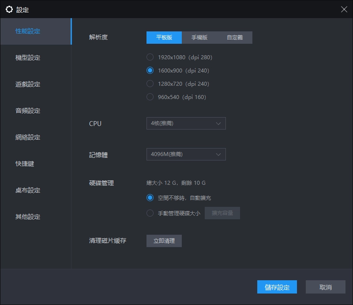Screen dimensions: 353x305
Task: Switch to the 平板版 tab
Action: [163, 38]
